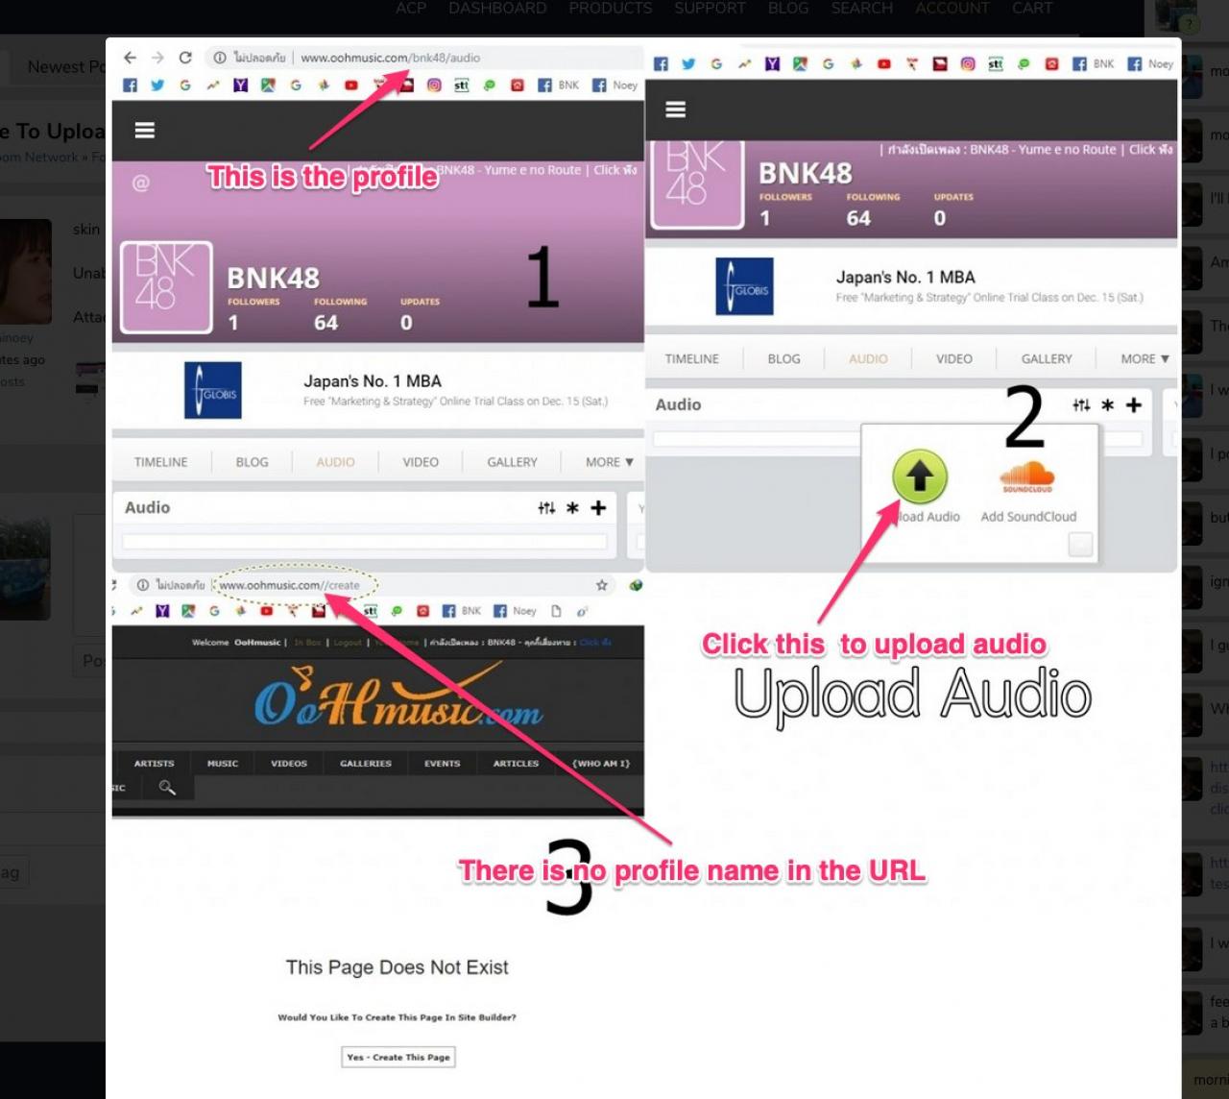Click the @ icon on the purple banner

tap(141, 183)
